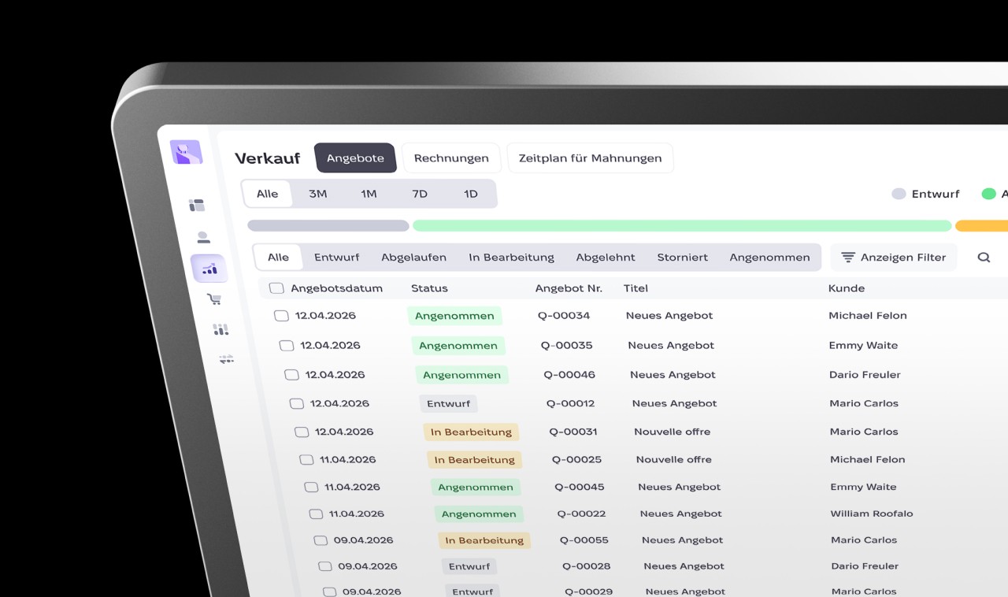
Task: Switch to the Angebote tab
Action: coord(355,158)
